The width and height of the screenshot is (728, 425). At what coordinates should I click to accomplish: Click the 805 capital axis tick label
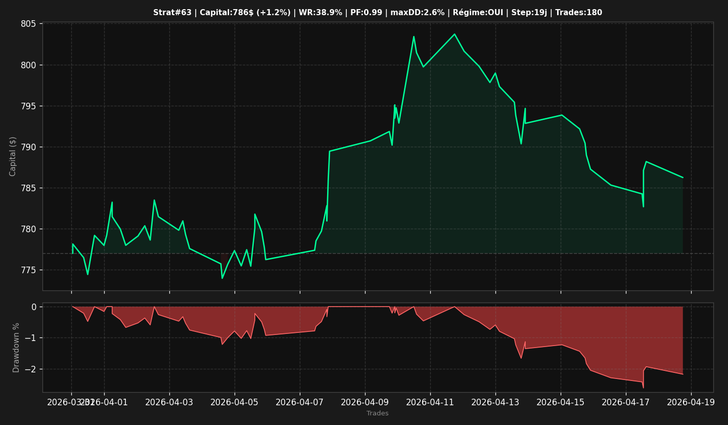pyautogui.click(x=28, y=24)
